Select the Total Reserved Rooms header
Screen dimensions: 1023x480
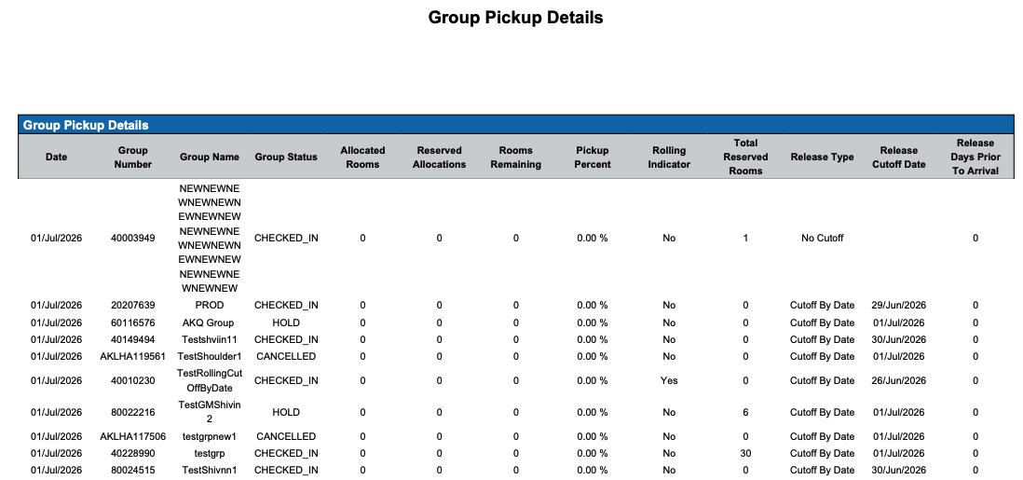point(745,157)
